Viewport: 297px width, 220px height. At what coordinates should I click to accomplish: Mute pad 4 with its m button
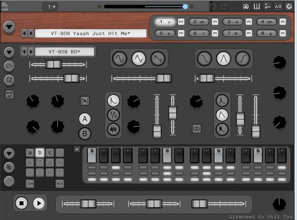tap(283, 22)
